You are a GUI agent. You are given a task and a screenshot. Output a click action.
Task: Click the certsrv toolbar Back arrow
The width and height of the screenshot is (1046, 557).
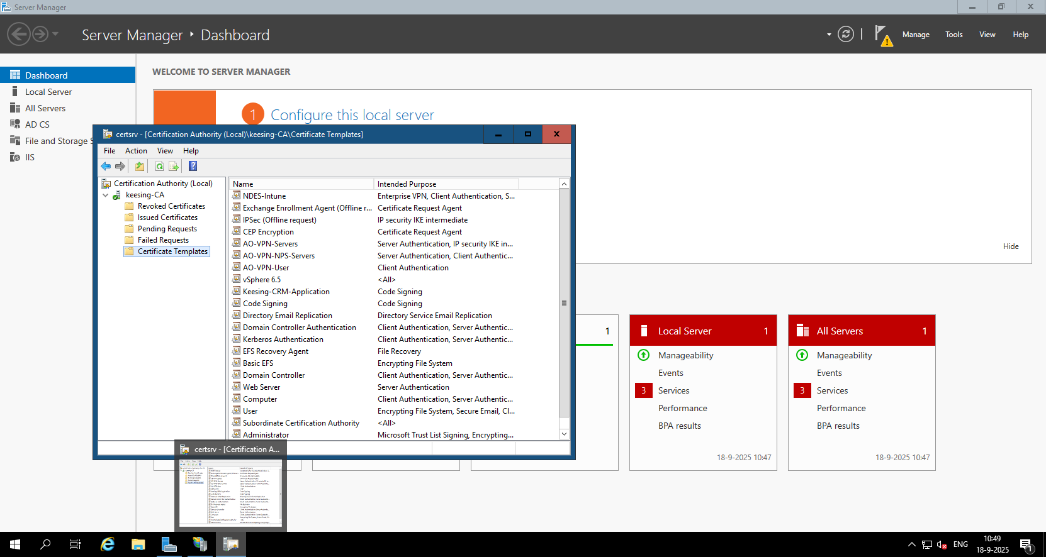[106, 167]
